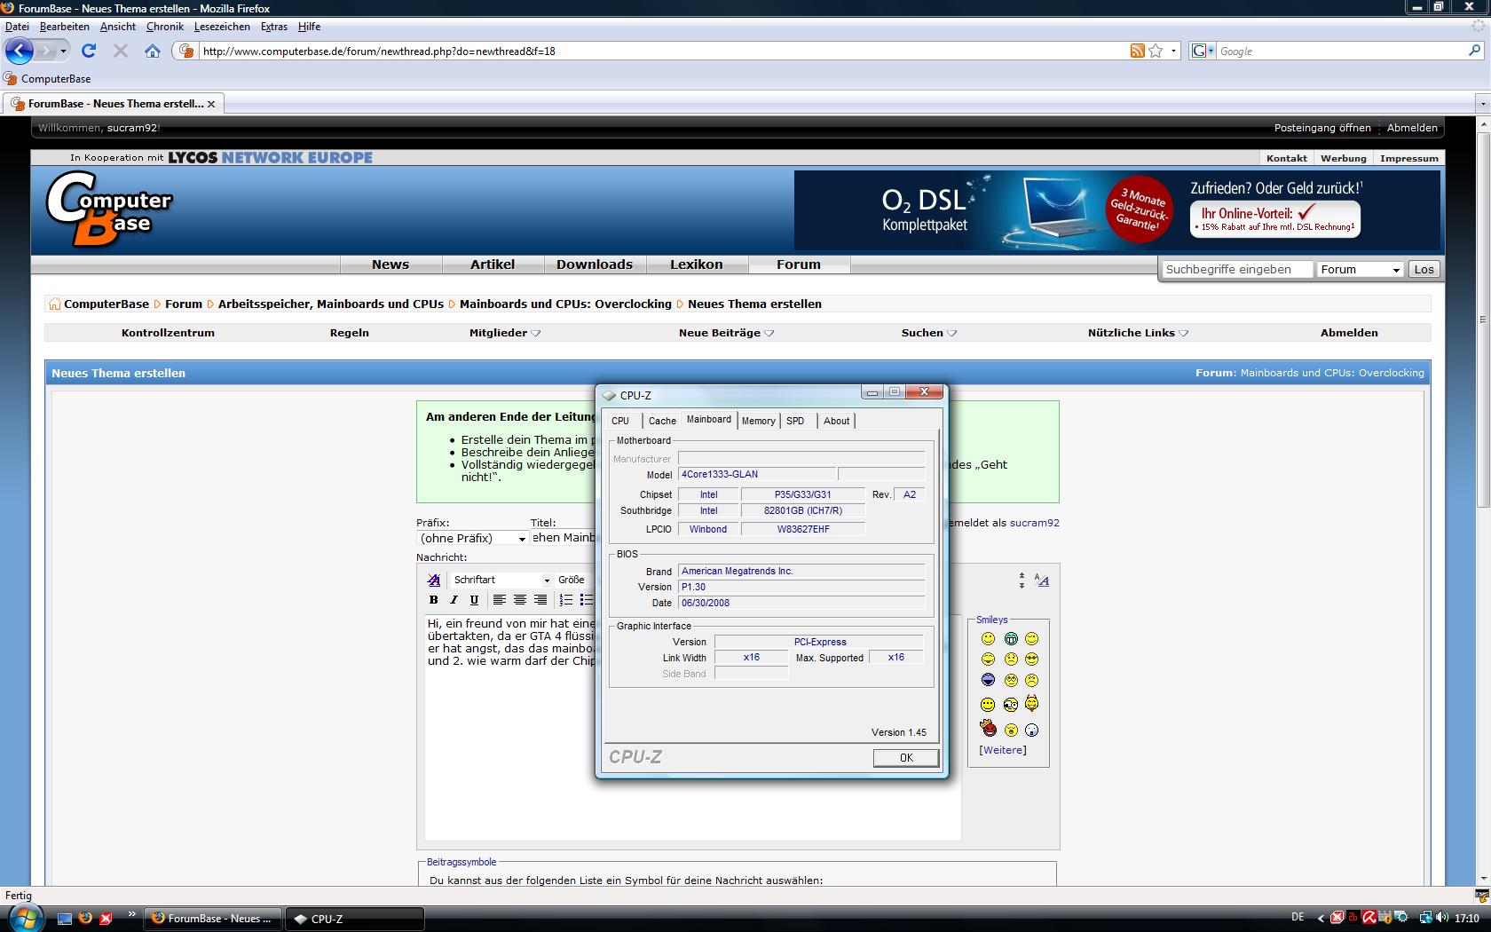Screen dimensions: 1491x932
Task: Open the Impressum link
Action: click(x=1409, y=158)
